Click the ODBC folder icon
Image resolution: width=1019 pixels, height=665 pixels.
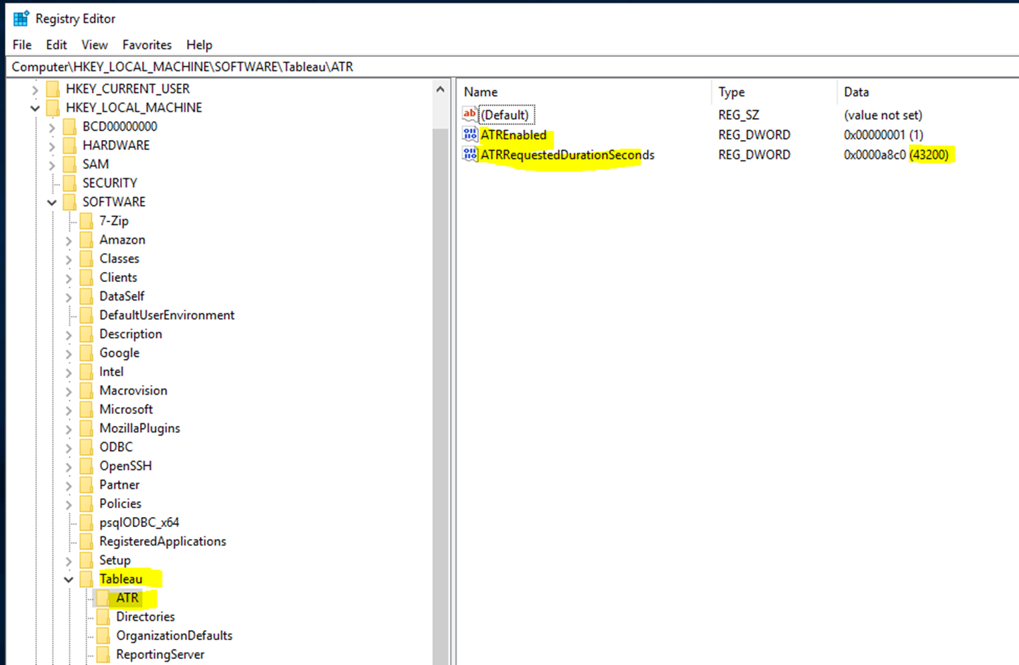point(88,447)
